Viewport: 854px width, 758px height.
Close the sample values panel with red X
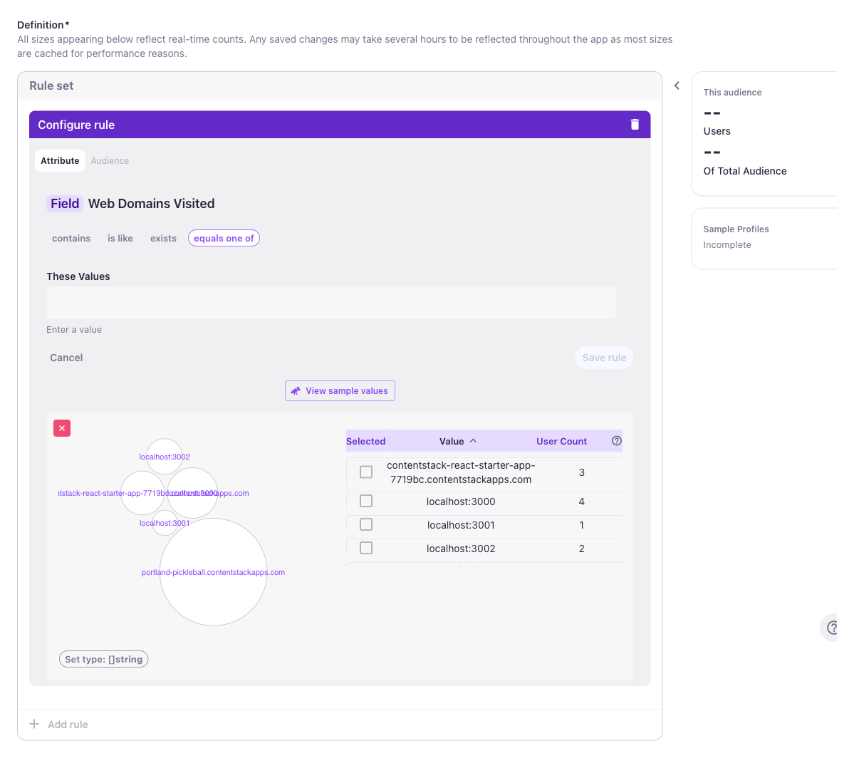click(62, 428)
